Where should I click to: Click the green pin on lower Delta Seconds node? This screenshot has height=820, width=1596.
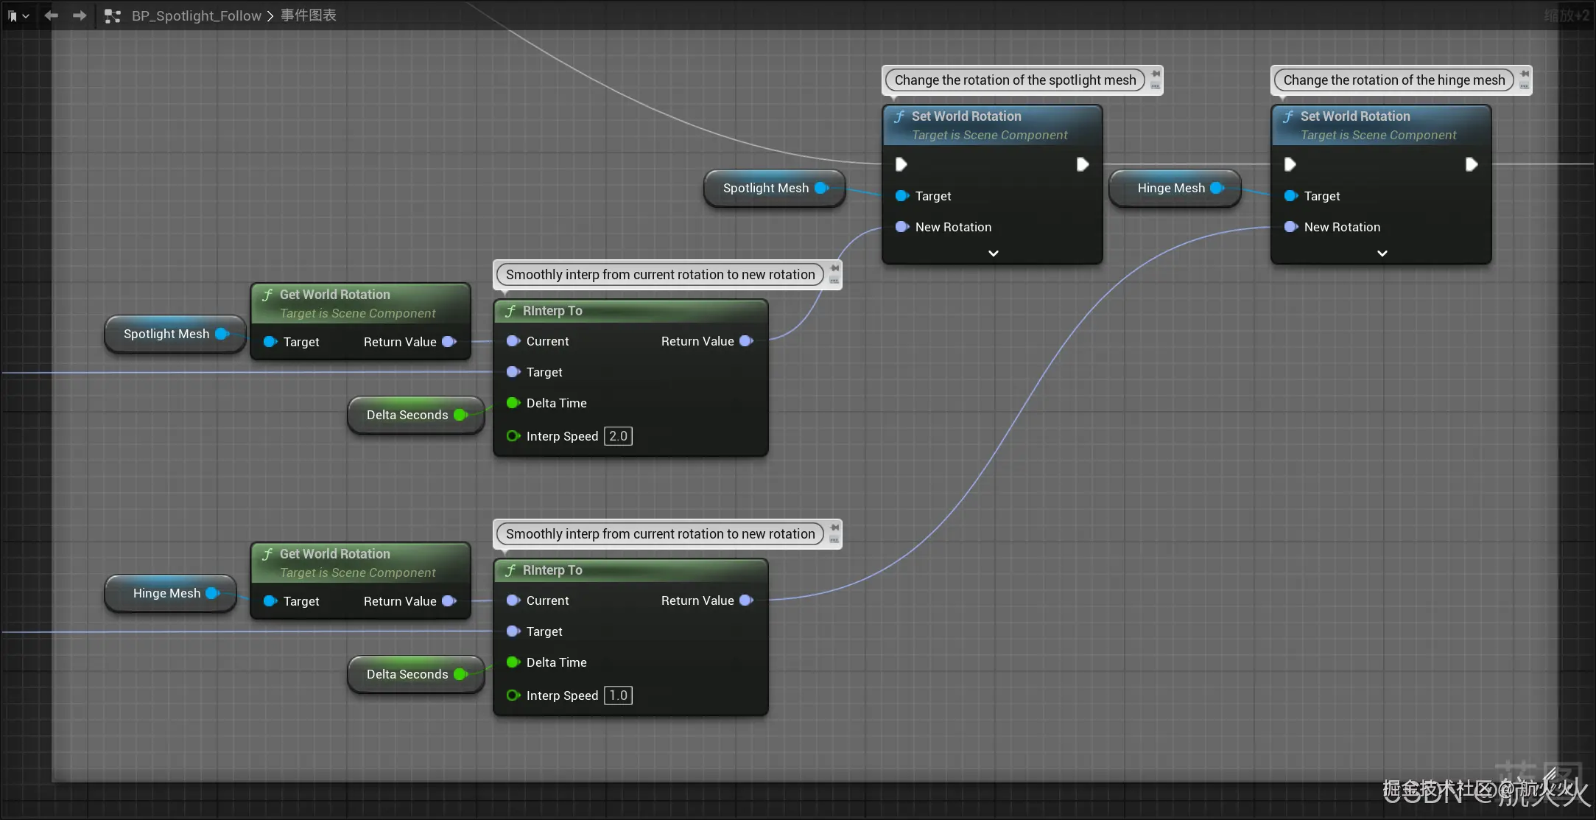pos(461,674)
